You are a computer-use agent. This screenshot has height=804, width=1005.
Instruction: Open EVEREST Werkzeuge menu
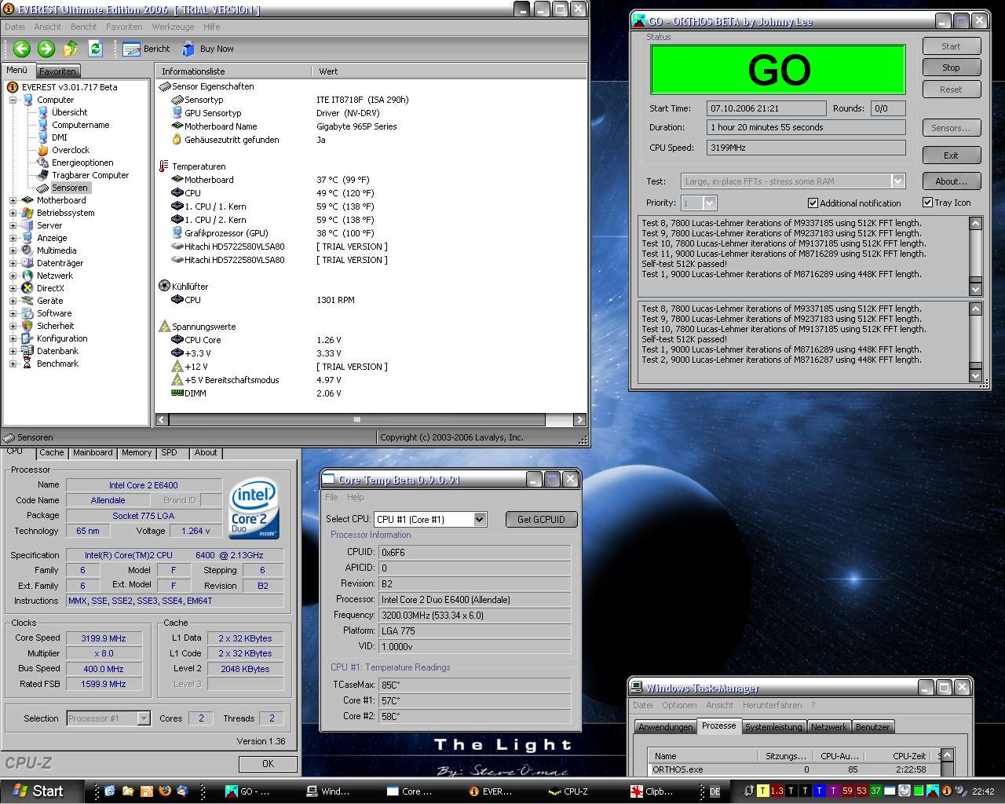click(173, 27)
